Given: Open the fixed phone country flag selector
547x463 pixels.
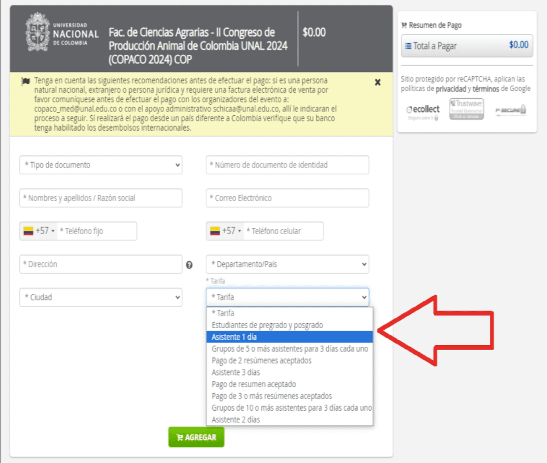Looking at the screenshot, I should click(38, 231).
